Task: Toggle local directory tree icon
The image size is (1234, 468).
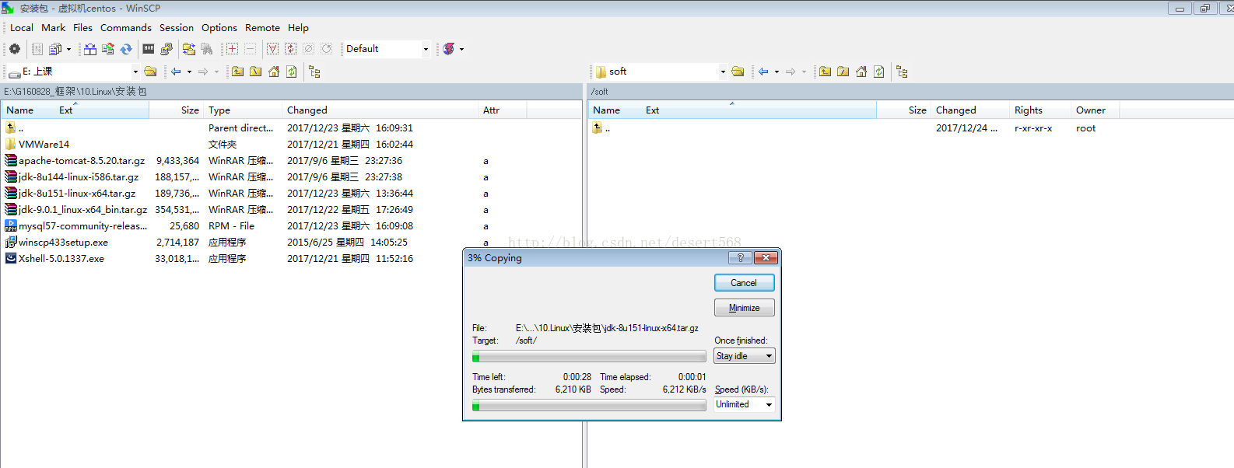Action: [x=315, y=72]
